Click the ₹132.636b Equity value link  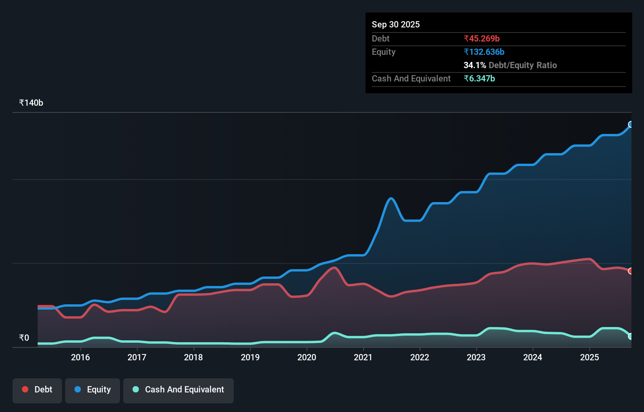point(484,52)
